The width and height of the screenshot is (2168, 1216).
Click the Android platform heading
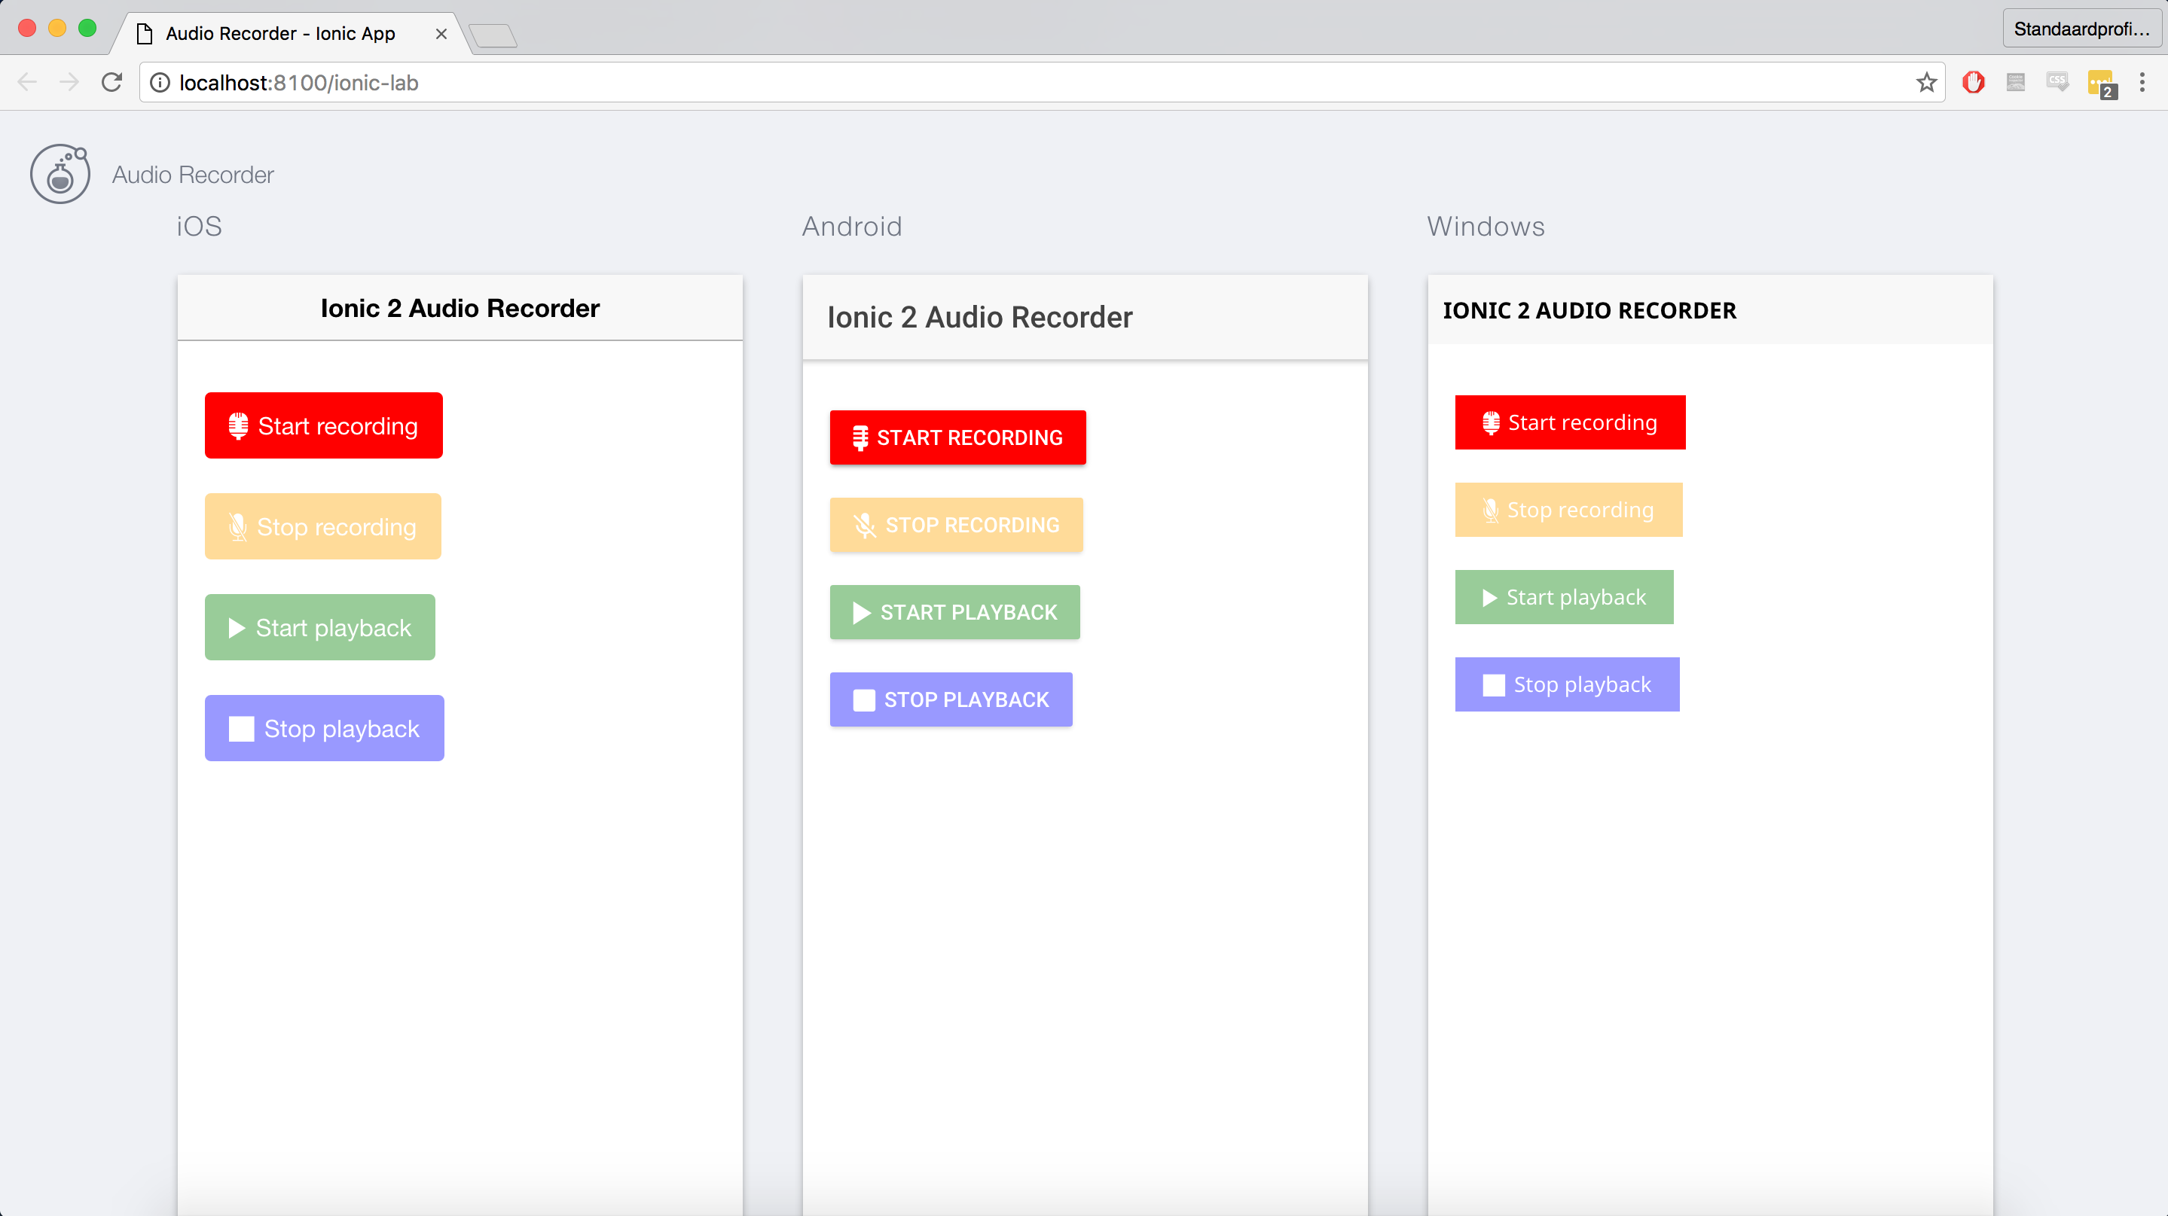tap(852, 226)
